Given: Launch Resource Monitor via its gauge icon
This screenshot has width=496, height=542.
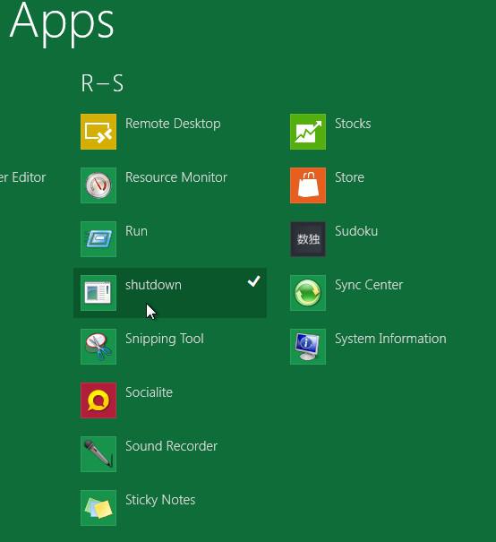Looking at the screenshot, I should coord(98,185).
